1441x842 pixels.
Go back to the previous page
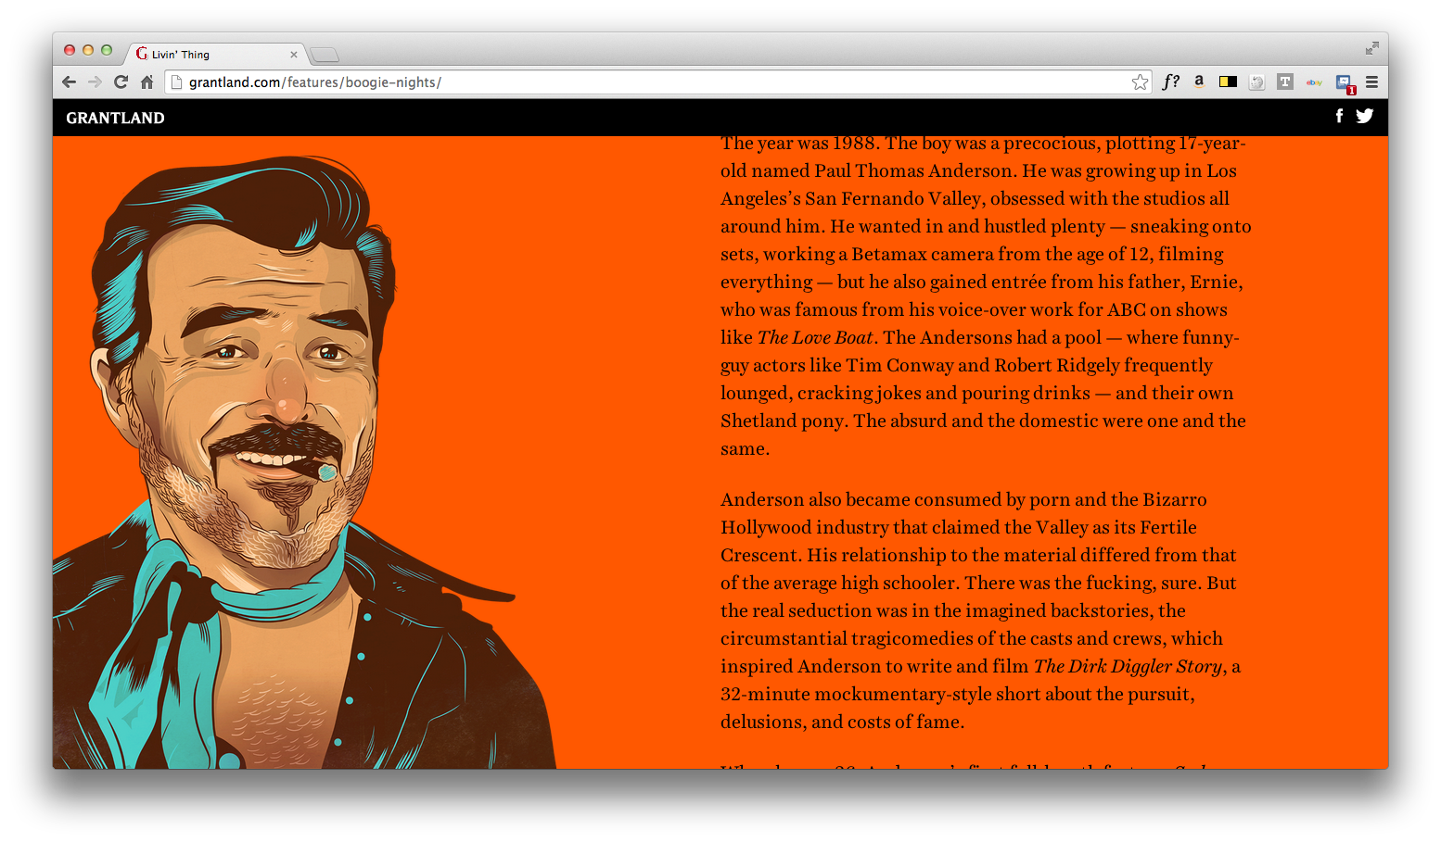click(x=69, y=82)
